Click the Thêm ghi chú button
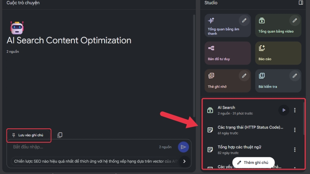 click(253, 162)
